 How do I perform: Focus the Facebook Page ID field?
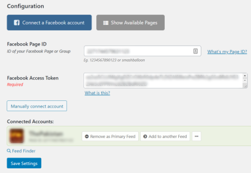click(x=142, y=51)
